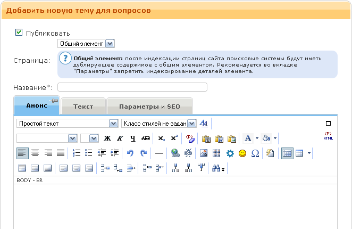Screen dimensions: 352x229
Task: Click the Название input field
Action: (x=132, y=87)
